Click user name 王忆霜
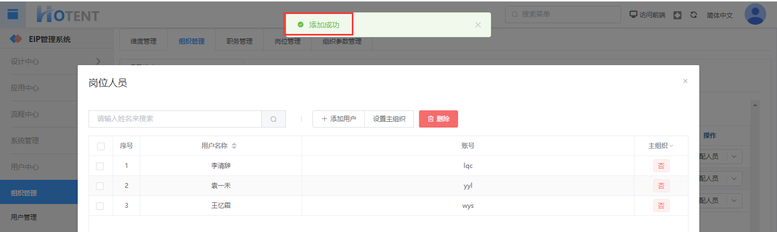 [x=221, y=206]
